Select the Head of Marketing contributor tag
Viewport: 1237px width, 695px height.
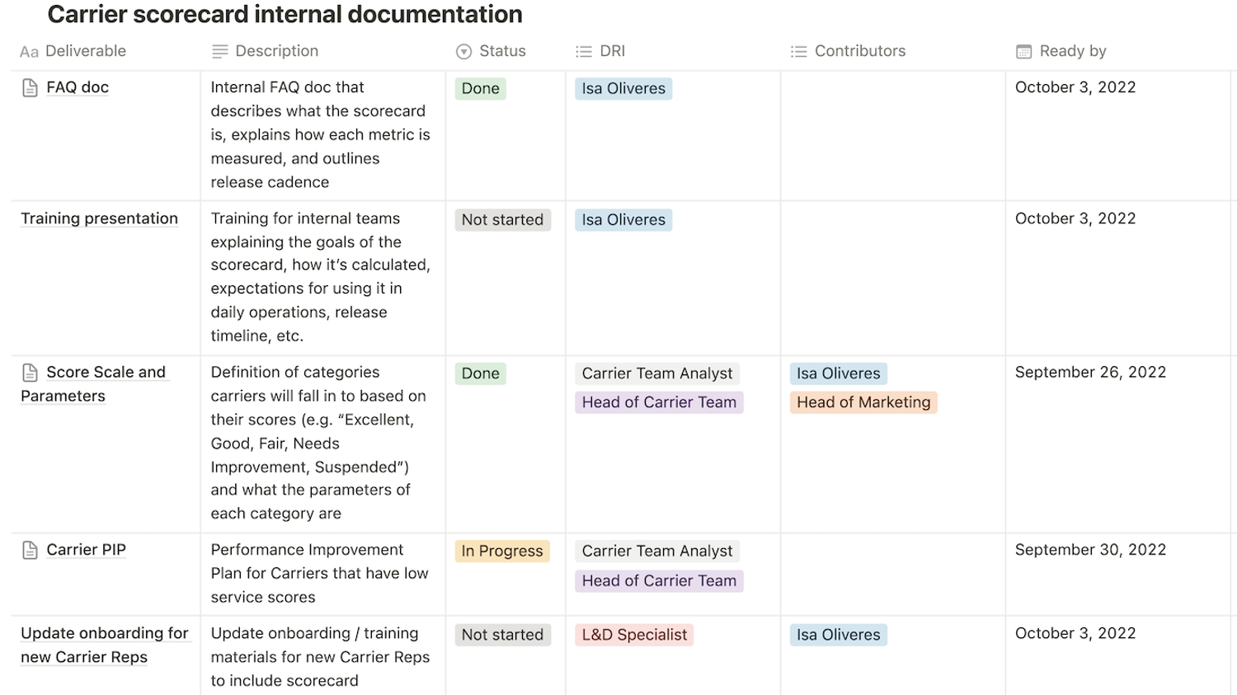(x=863, y=402)
